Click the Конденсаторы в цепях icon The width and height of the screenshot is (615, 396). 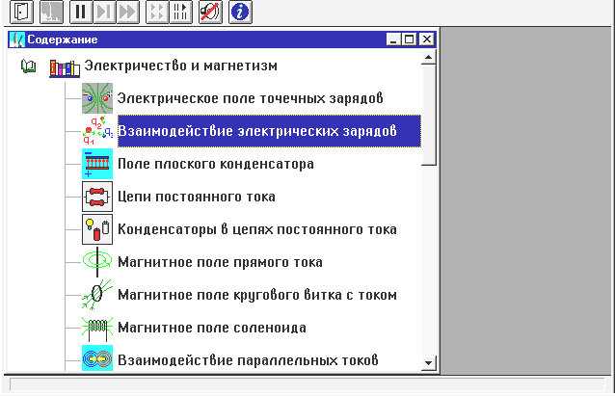coord(96,229)
